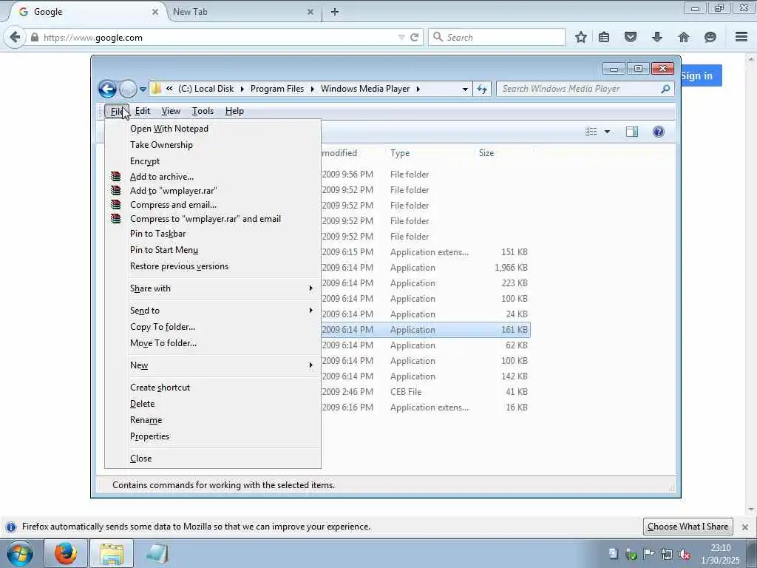The height and width of the screenshot is (568, 757).
Task: Open the Help menu
Action: (x=234, y=111)
